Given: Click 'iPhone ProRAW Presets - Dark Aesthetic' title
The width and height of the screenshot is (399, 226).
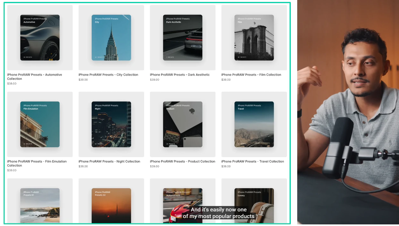Looking at the screenshot, I should tap(180, 75).
